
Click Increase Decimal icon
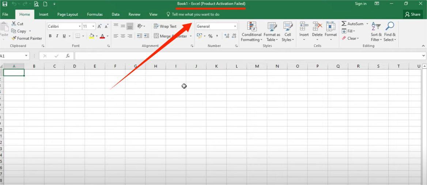(227, 36)
